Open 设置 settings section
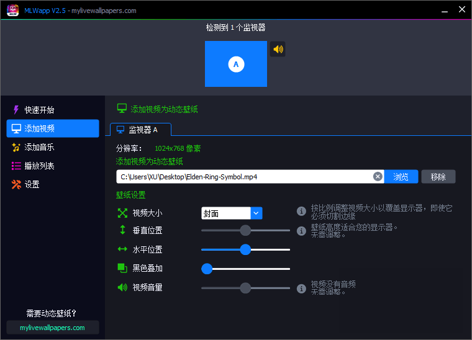The image size is (472, 340). [x=53, y=184]
